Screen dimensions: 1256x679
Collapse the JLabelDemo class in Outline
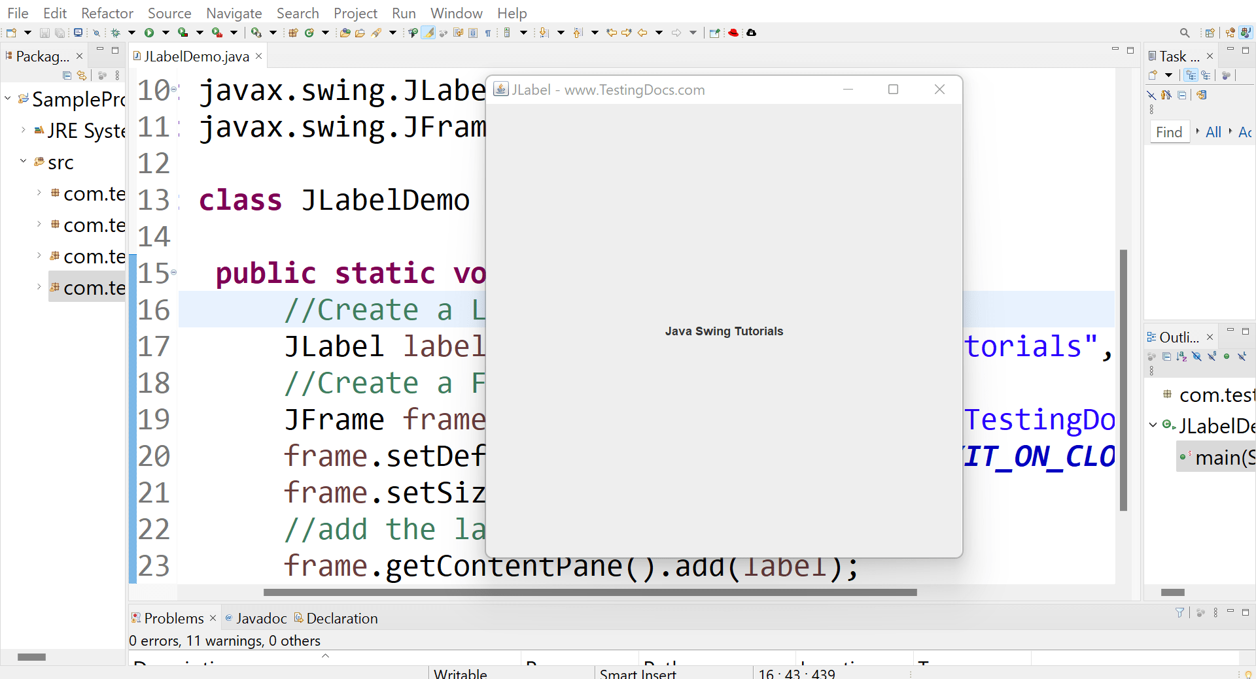point(1153,425)
